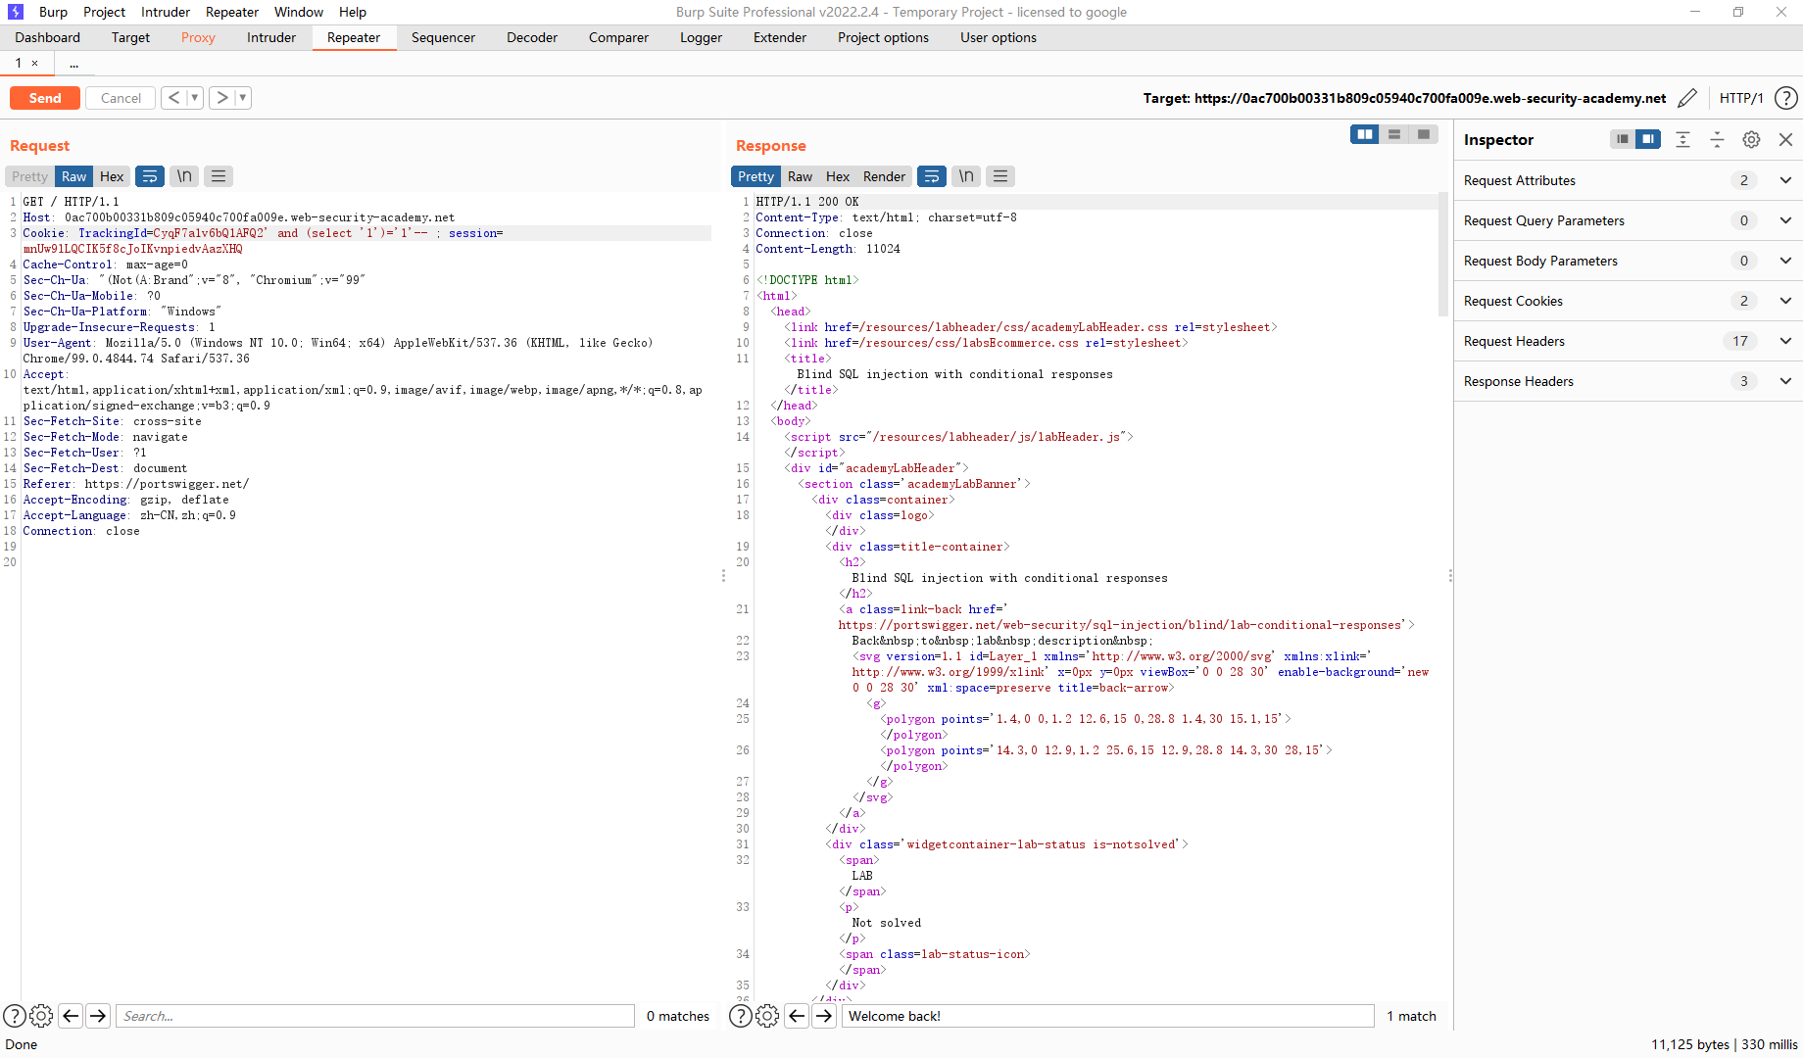Click the Cancel request button

tap(121, 98)
